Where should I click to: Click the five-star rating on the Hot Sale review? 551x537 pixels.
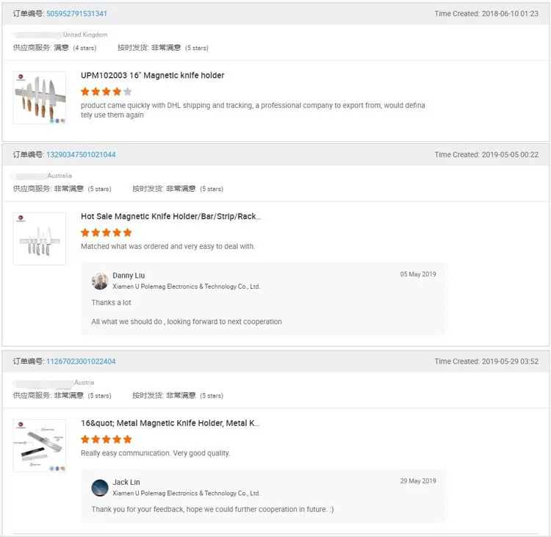[x=107, y=233]
